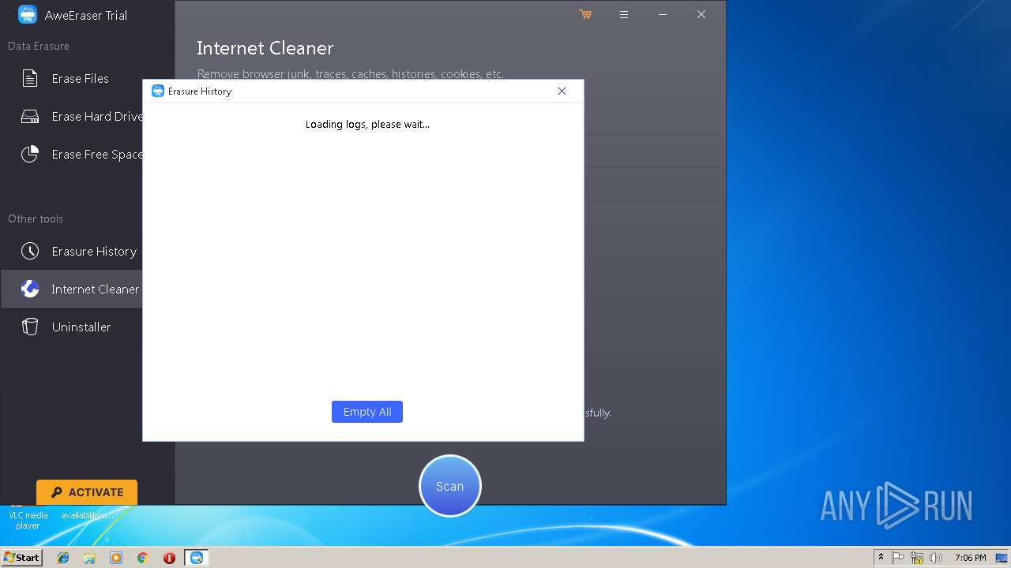Open Erasure History in sidebar

click(x=71, y=252)
